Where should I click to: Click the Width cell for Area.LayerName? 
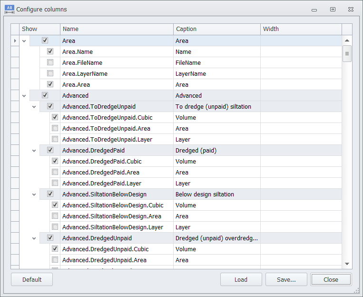[301, 73]
